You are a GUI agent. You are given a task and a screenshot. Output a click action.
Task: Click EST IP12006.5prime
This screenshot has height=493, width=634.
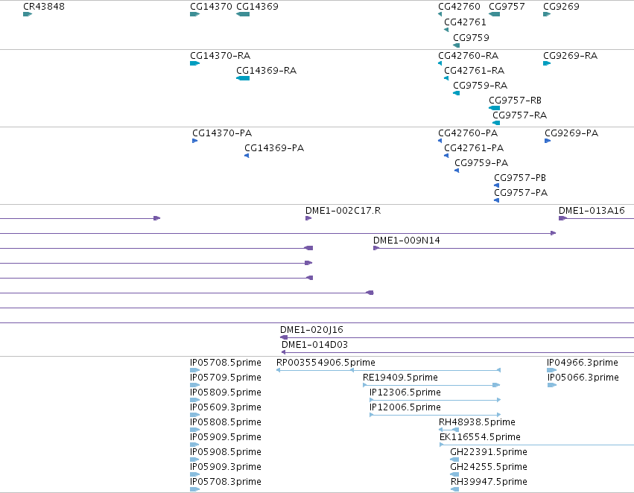405,407
